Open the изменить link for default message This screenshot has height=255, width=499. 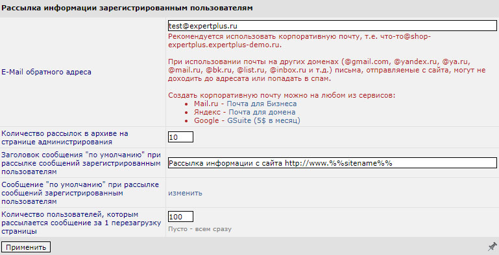point(185,193)
